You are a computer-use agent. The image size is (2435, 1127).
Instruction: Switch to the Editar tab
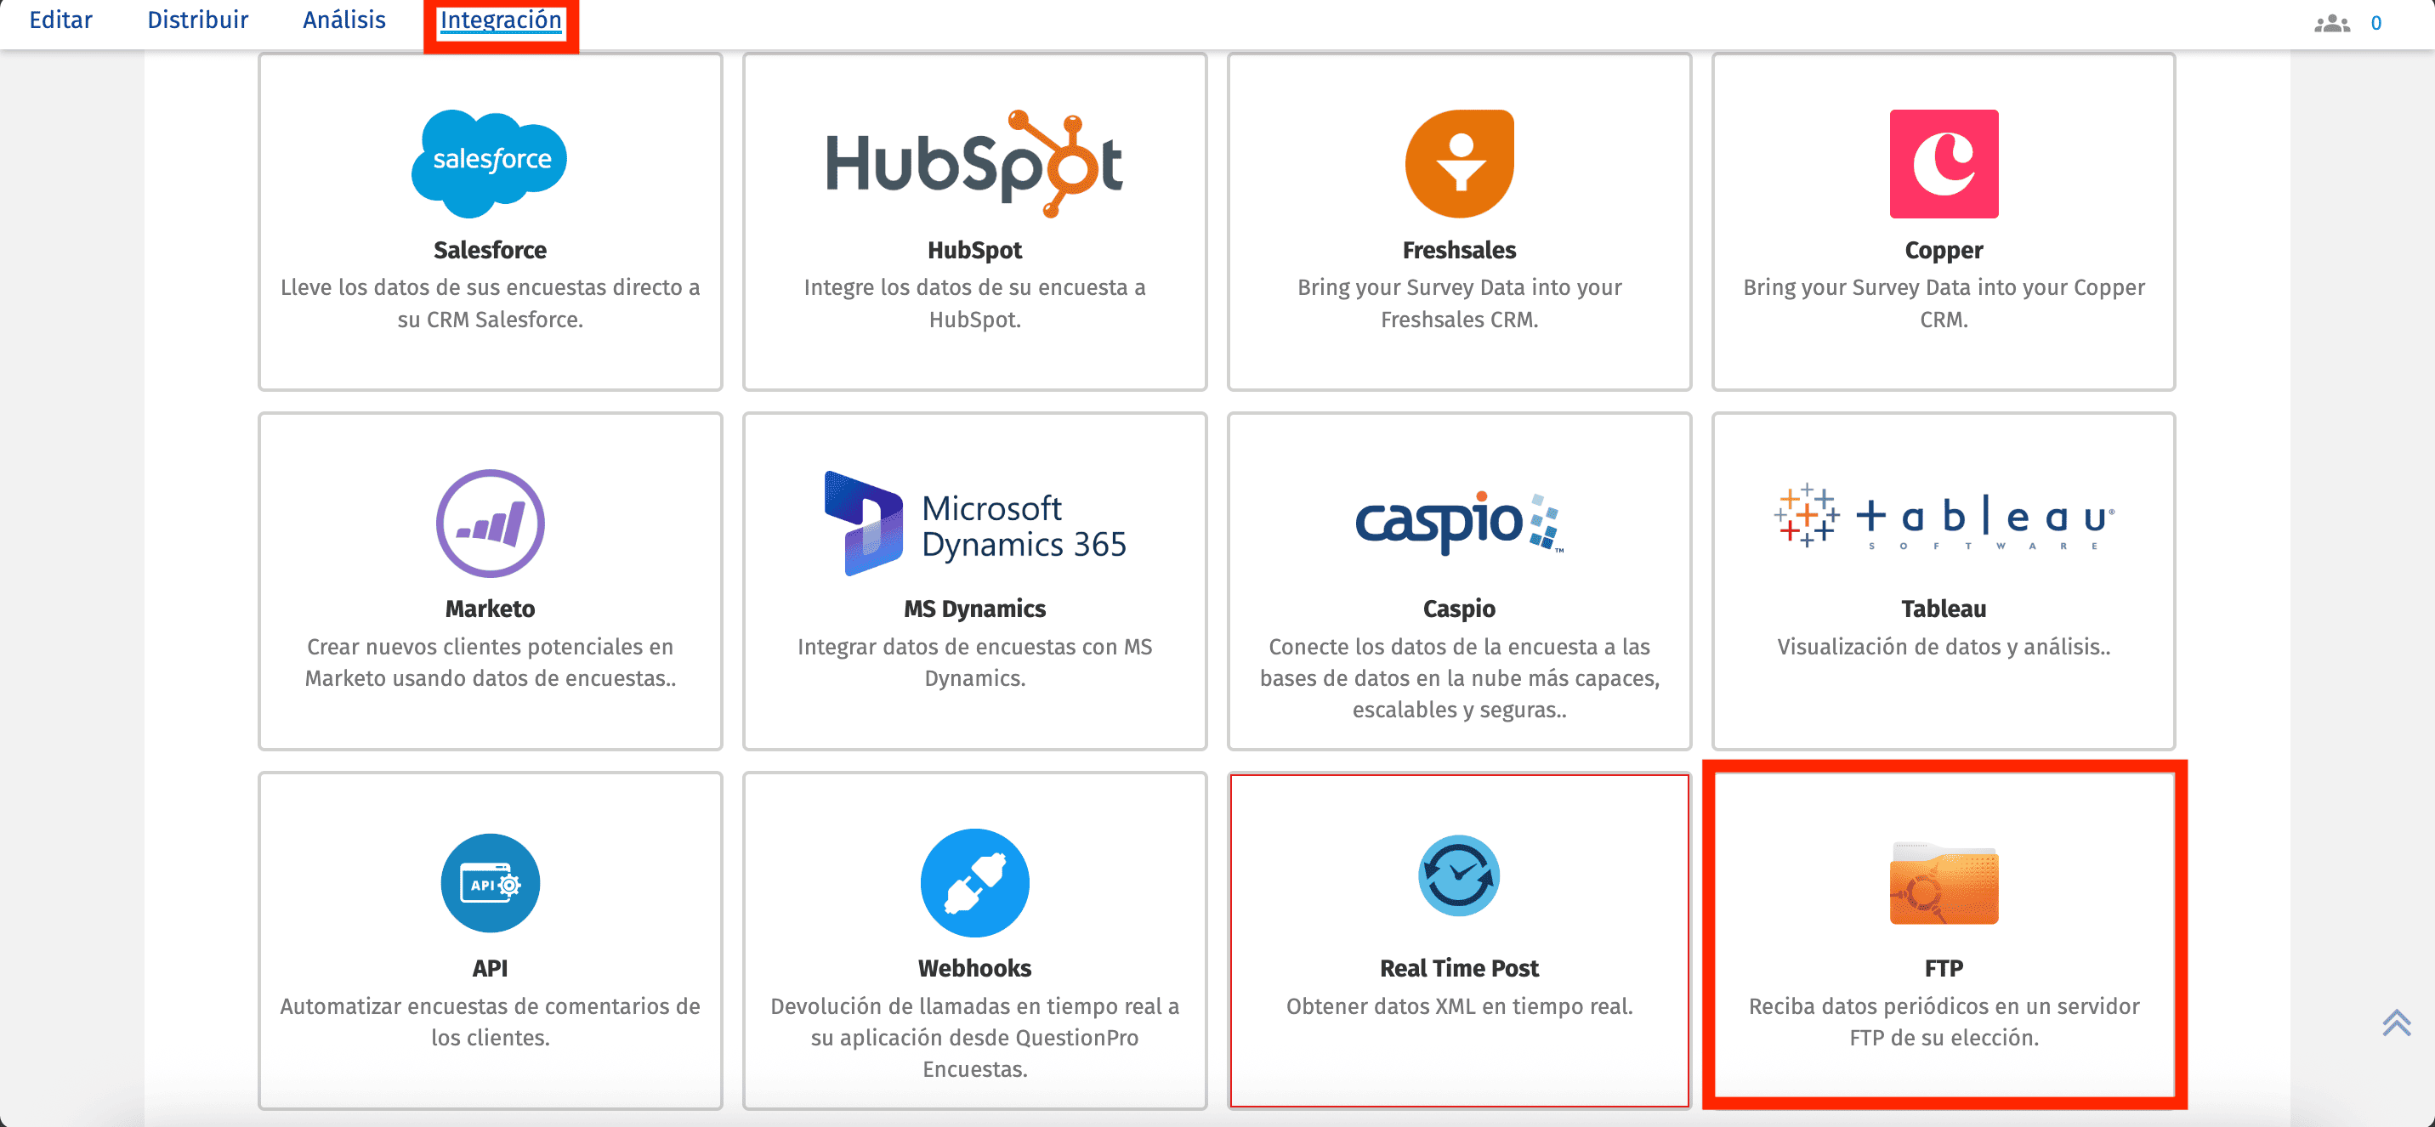60,20
